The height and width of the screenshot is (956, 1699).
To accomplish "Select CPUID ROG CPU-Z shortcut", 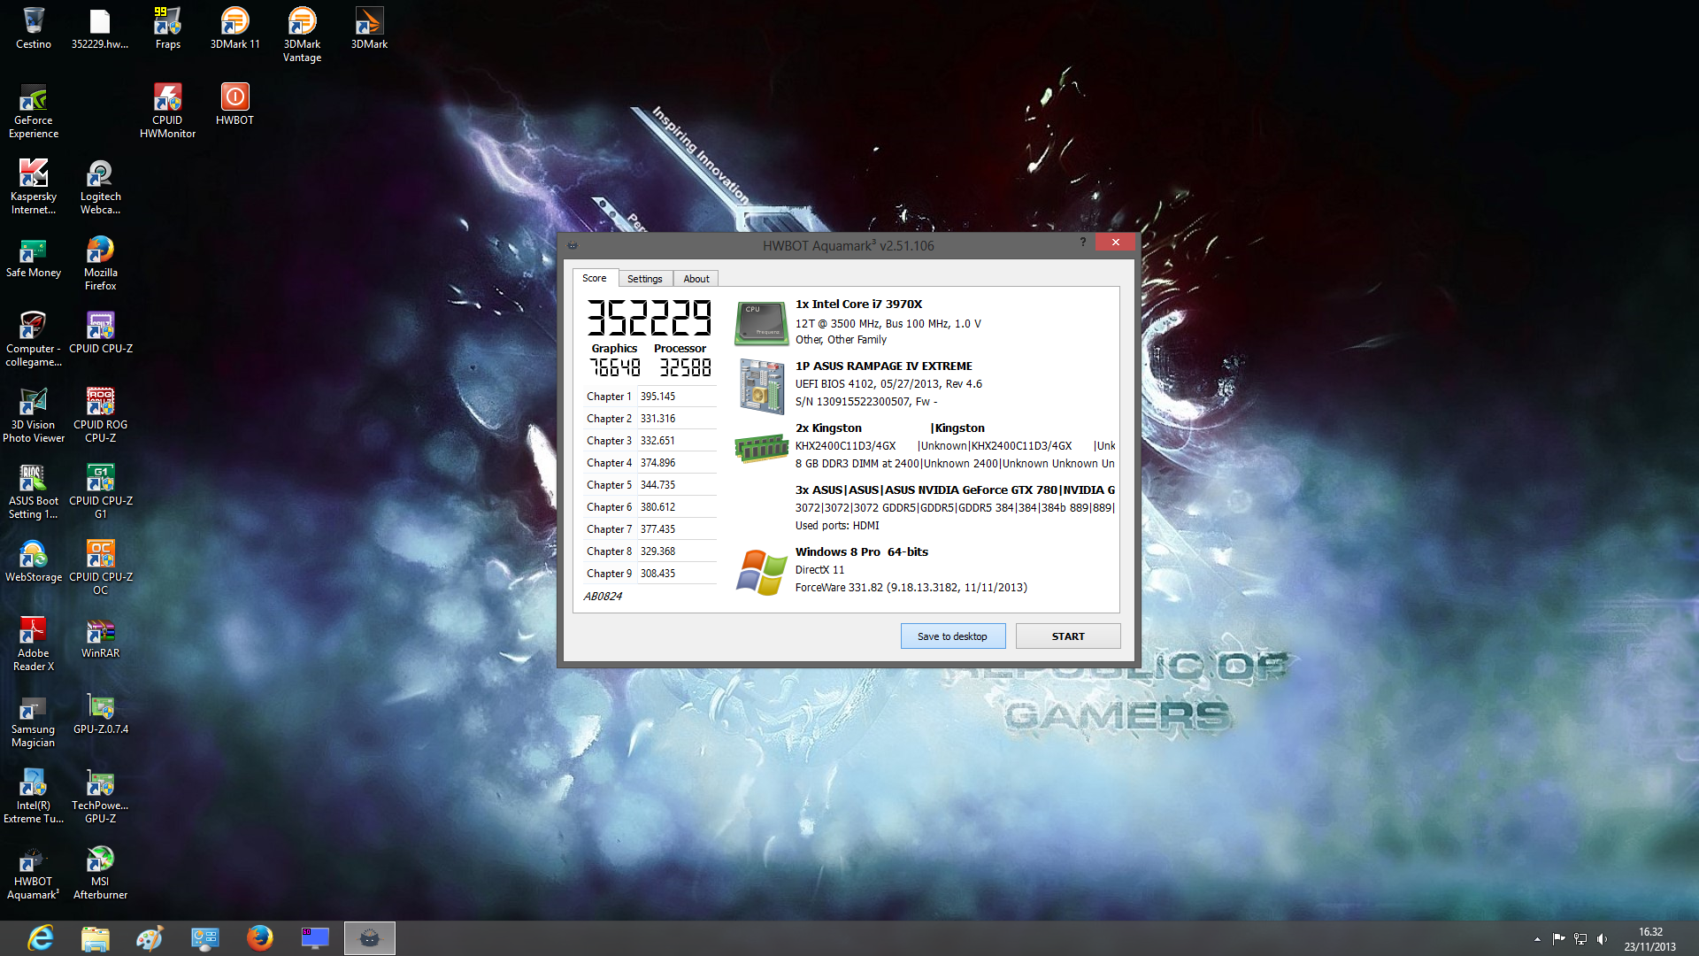I will pyautogui.click(x=100, y=415).
